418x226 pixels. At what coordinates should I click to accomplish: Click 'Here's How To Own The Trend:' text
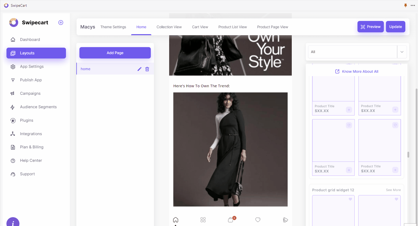tap(201, 86)
